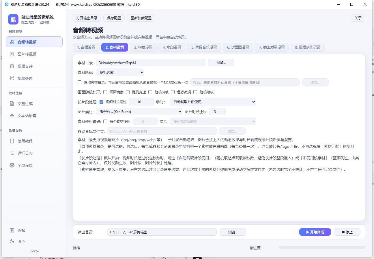This screenshot has width=374, height=259.
Task: Click the gear icon beside 全局设置
Action: pyautogui.click(x=12, y=165)
